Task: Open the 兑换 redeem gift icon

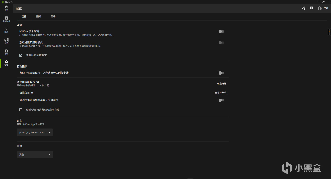Action: coord(6,52)
